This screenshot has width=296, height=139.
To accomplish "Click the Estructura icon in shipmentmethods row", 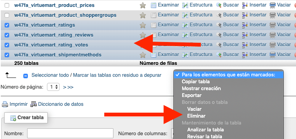I will coord(185,55).
